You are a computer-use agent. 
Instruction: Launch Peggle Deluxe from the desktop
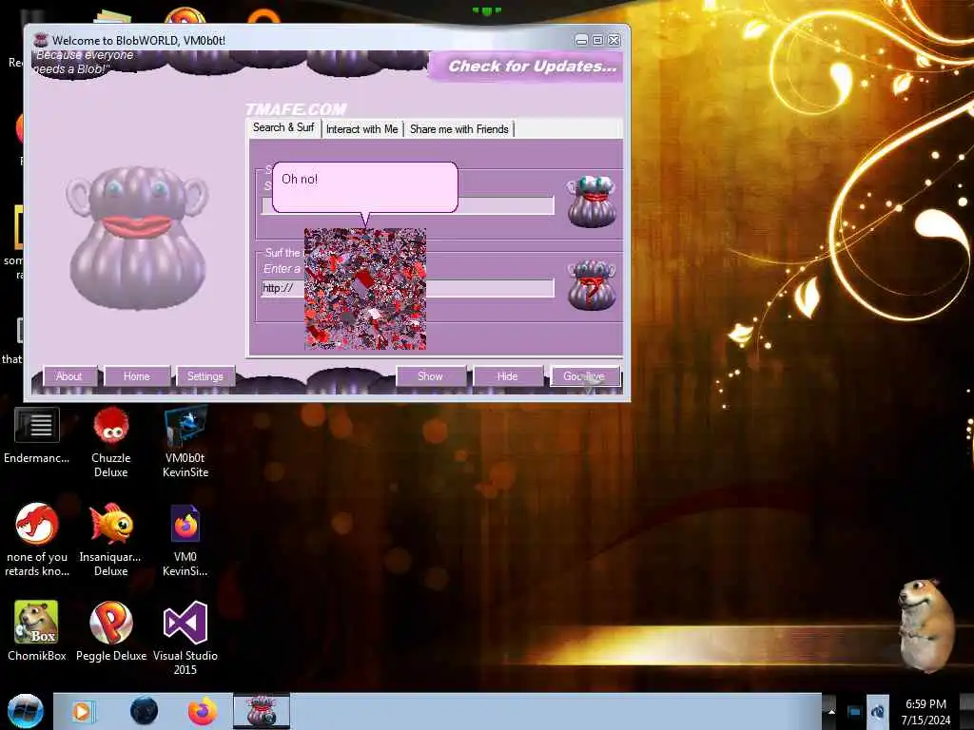pyautogui.click(x=110, y=631)
